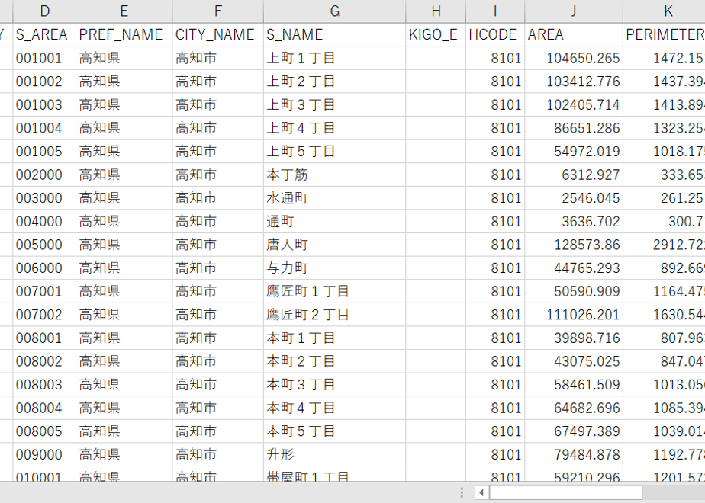Select cell with S_AREA 004000

click(x=44, y=222)
